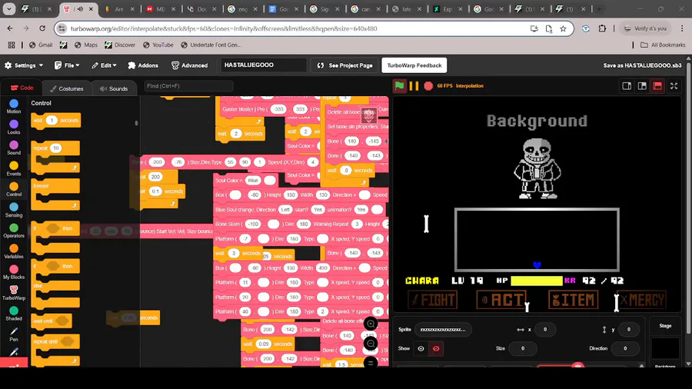Switch to Sounds tab

pyautogui.click(x=114, y=88)
